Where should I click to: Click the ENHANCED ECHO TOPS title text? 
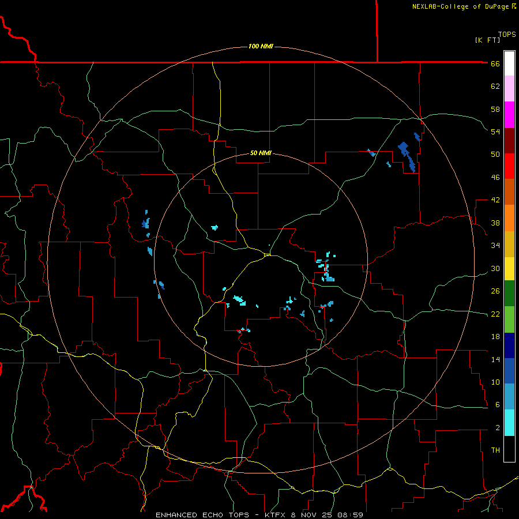pos(202,515)
